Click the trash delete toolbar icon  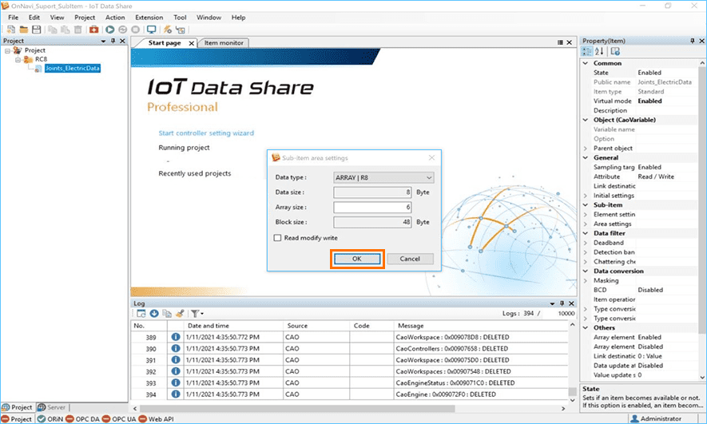coord(77,30)
